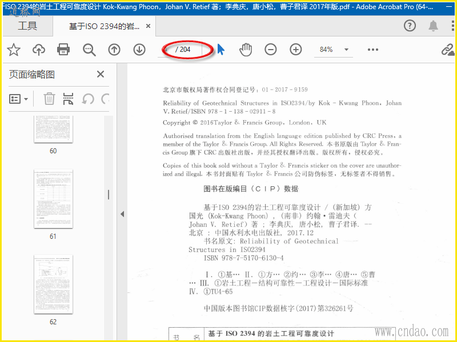Switch to the 基于ISO 2394的岩... document tab
Screen dimensions: 457x342
104,26
